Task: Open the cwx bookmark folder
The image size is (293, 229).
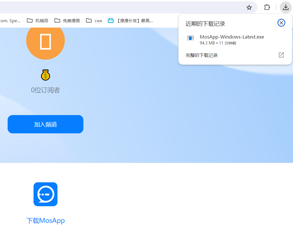Action: pos(94,21)
